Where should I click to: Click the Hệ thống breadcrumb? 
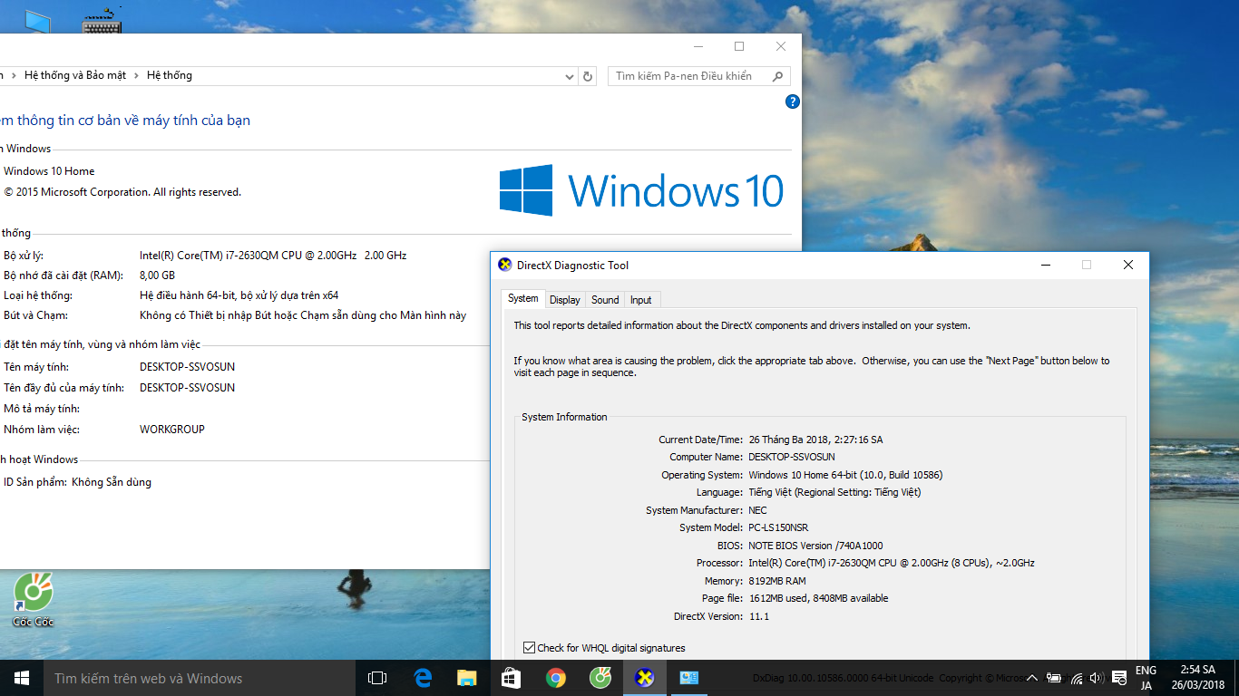pyautogui.click(x=170, y=75)
